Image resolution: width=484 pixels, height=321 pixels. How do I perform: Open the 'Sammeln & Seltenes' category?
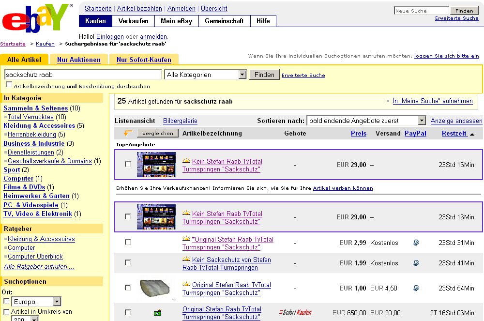point(35,108)
